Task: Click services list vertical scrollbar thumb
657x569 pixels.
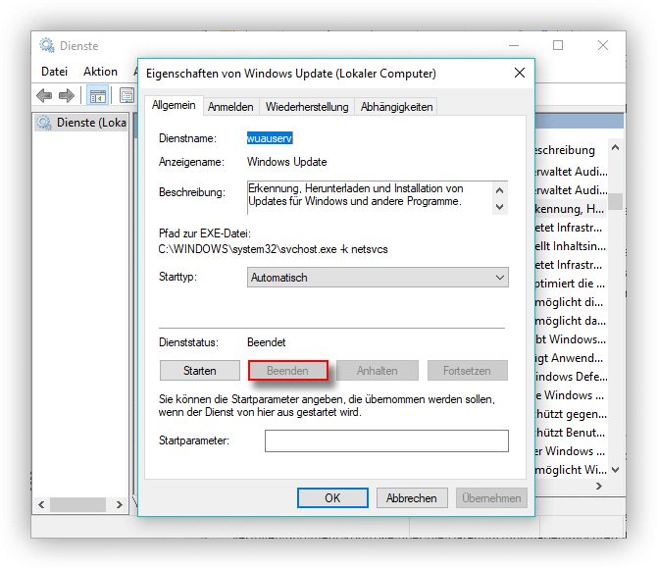Action: tap(615, 201)
